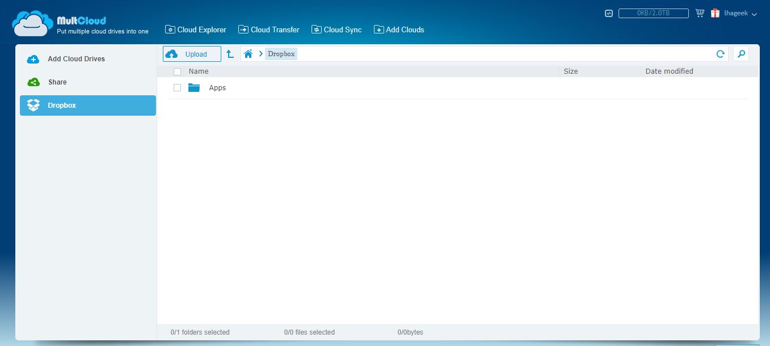The width and height of the screenshot is (770, 346).
Task: Click the Dropbox breadcrumb segment
Action: (x=281, y=54)
